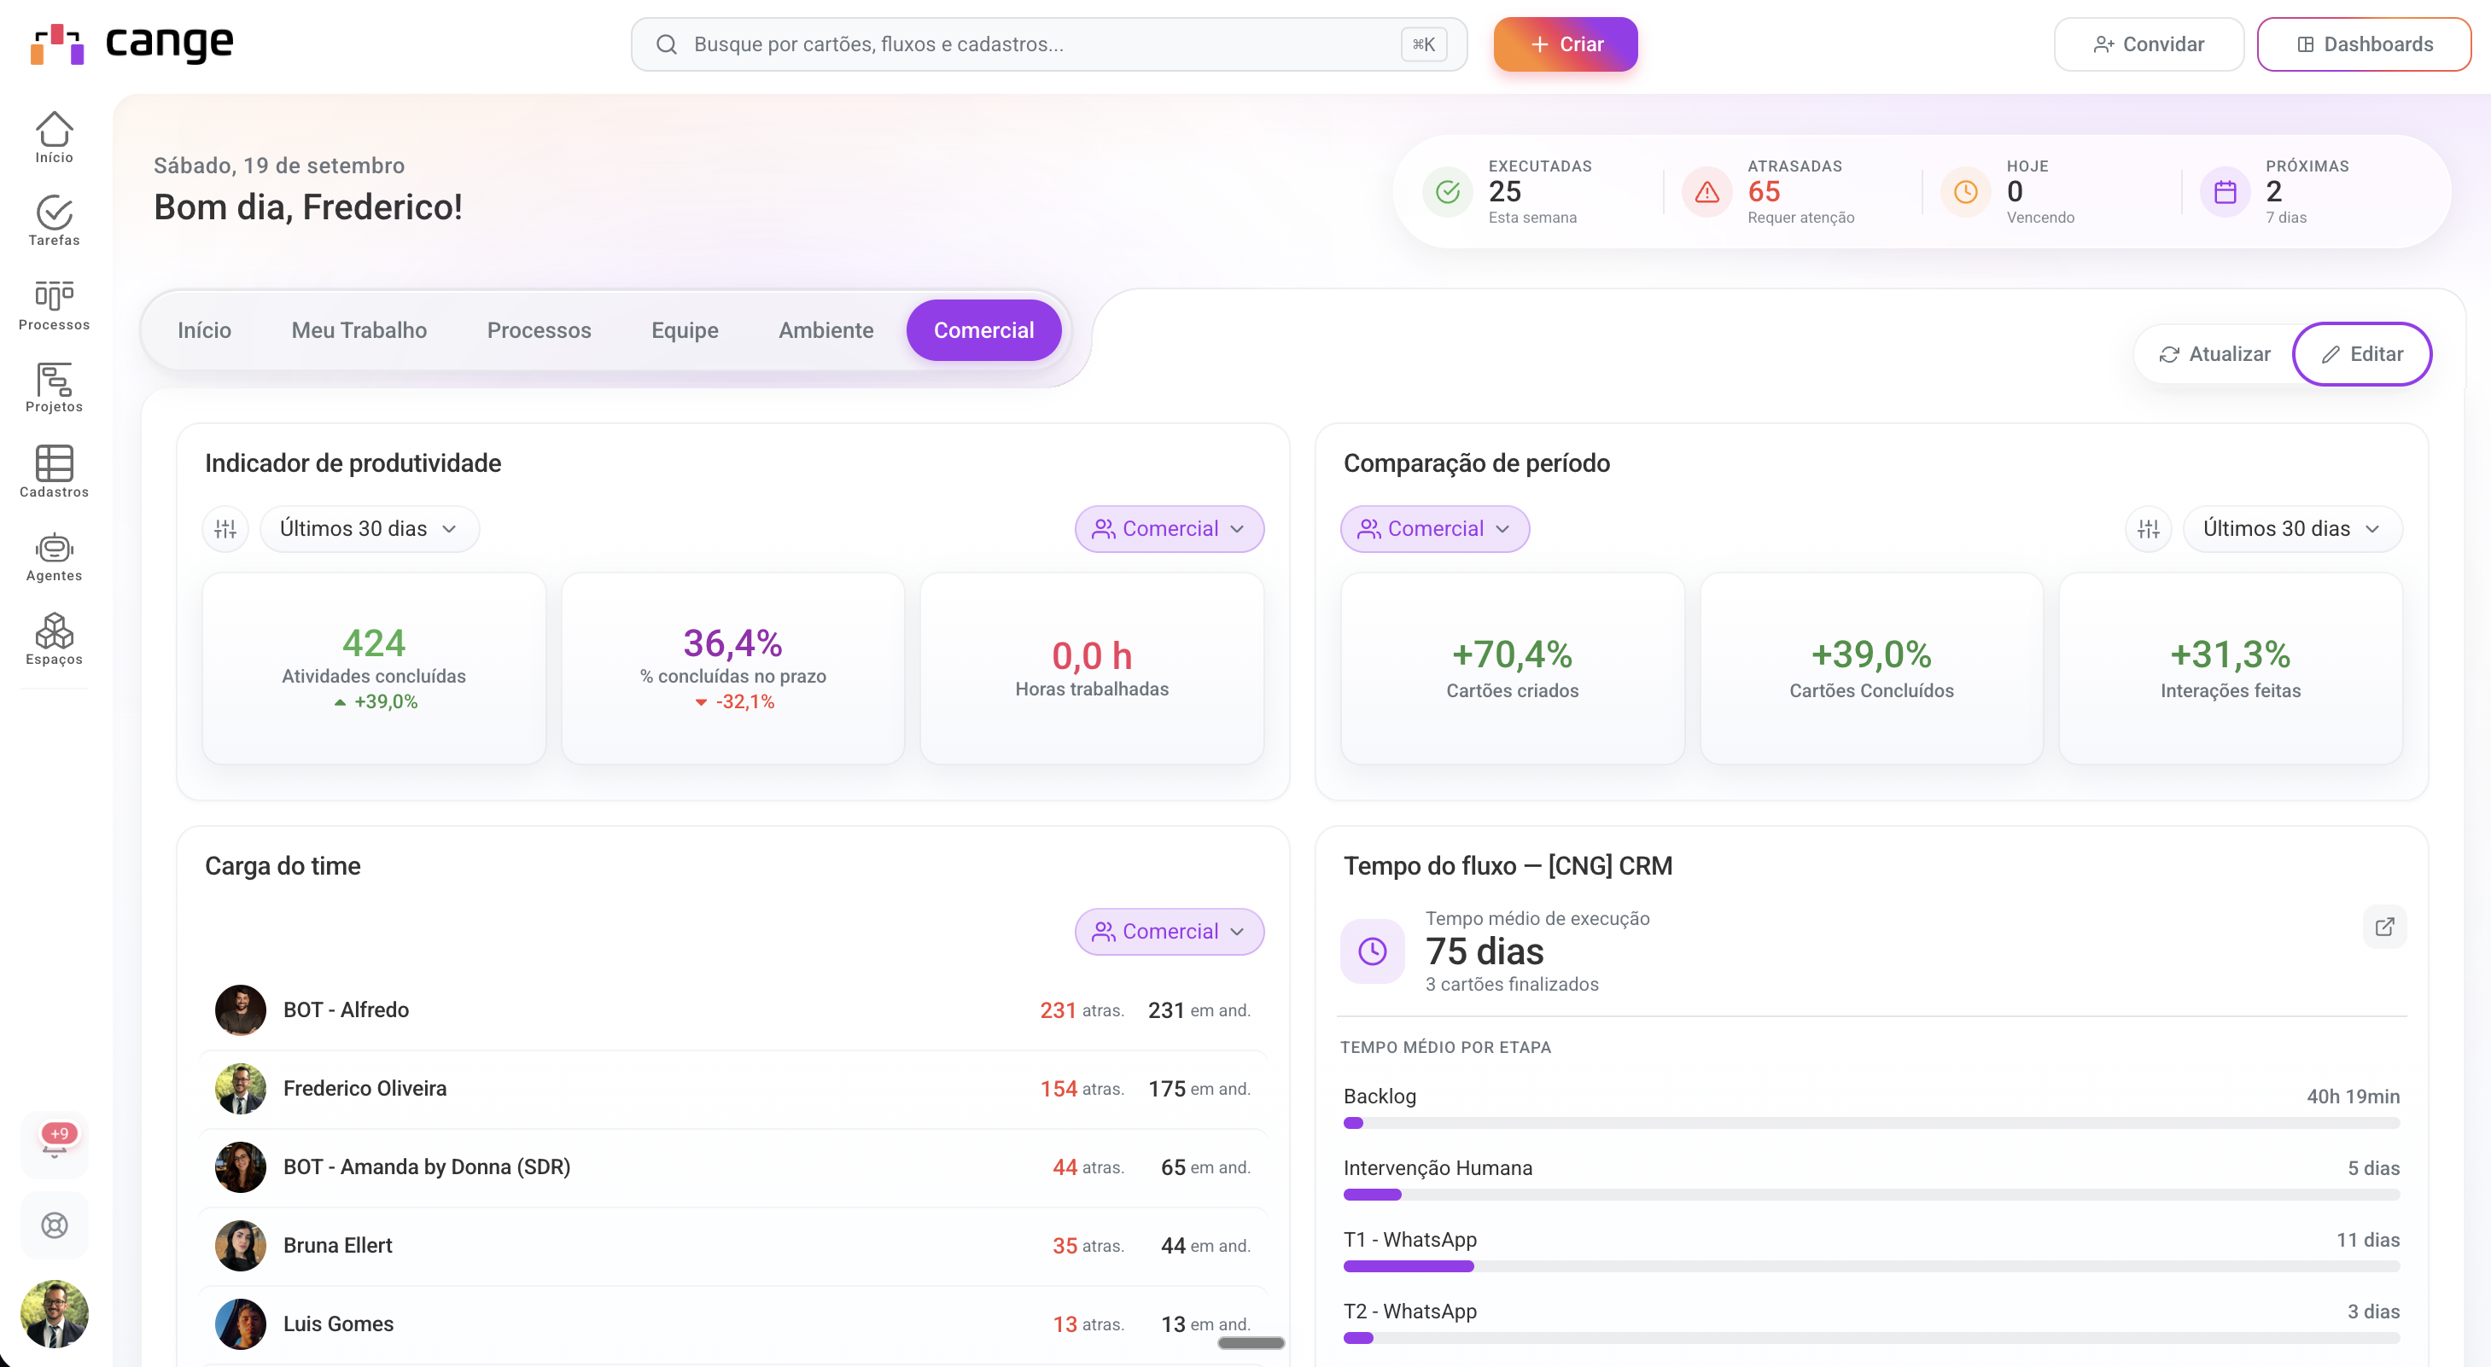2491x1367 pixels.
Task: Open Tempo do fluxo in external view
Action: pyautogui.click(x=2383, y=926)
